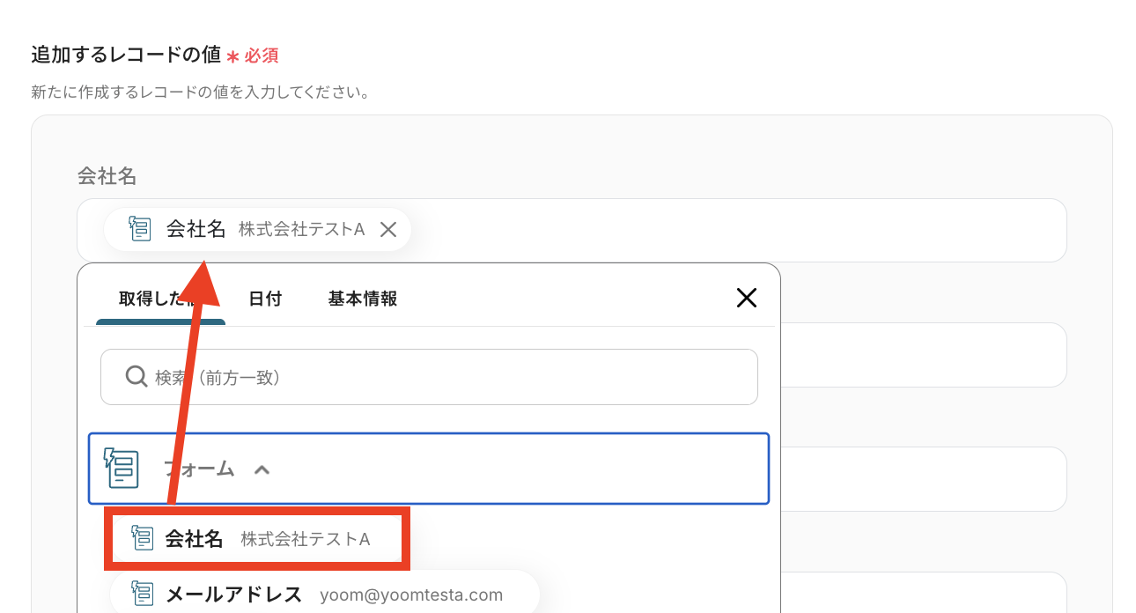Focus the 検索（前方一致）search field

(x=440, y=377)
